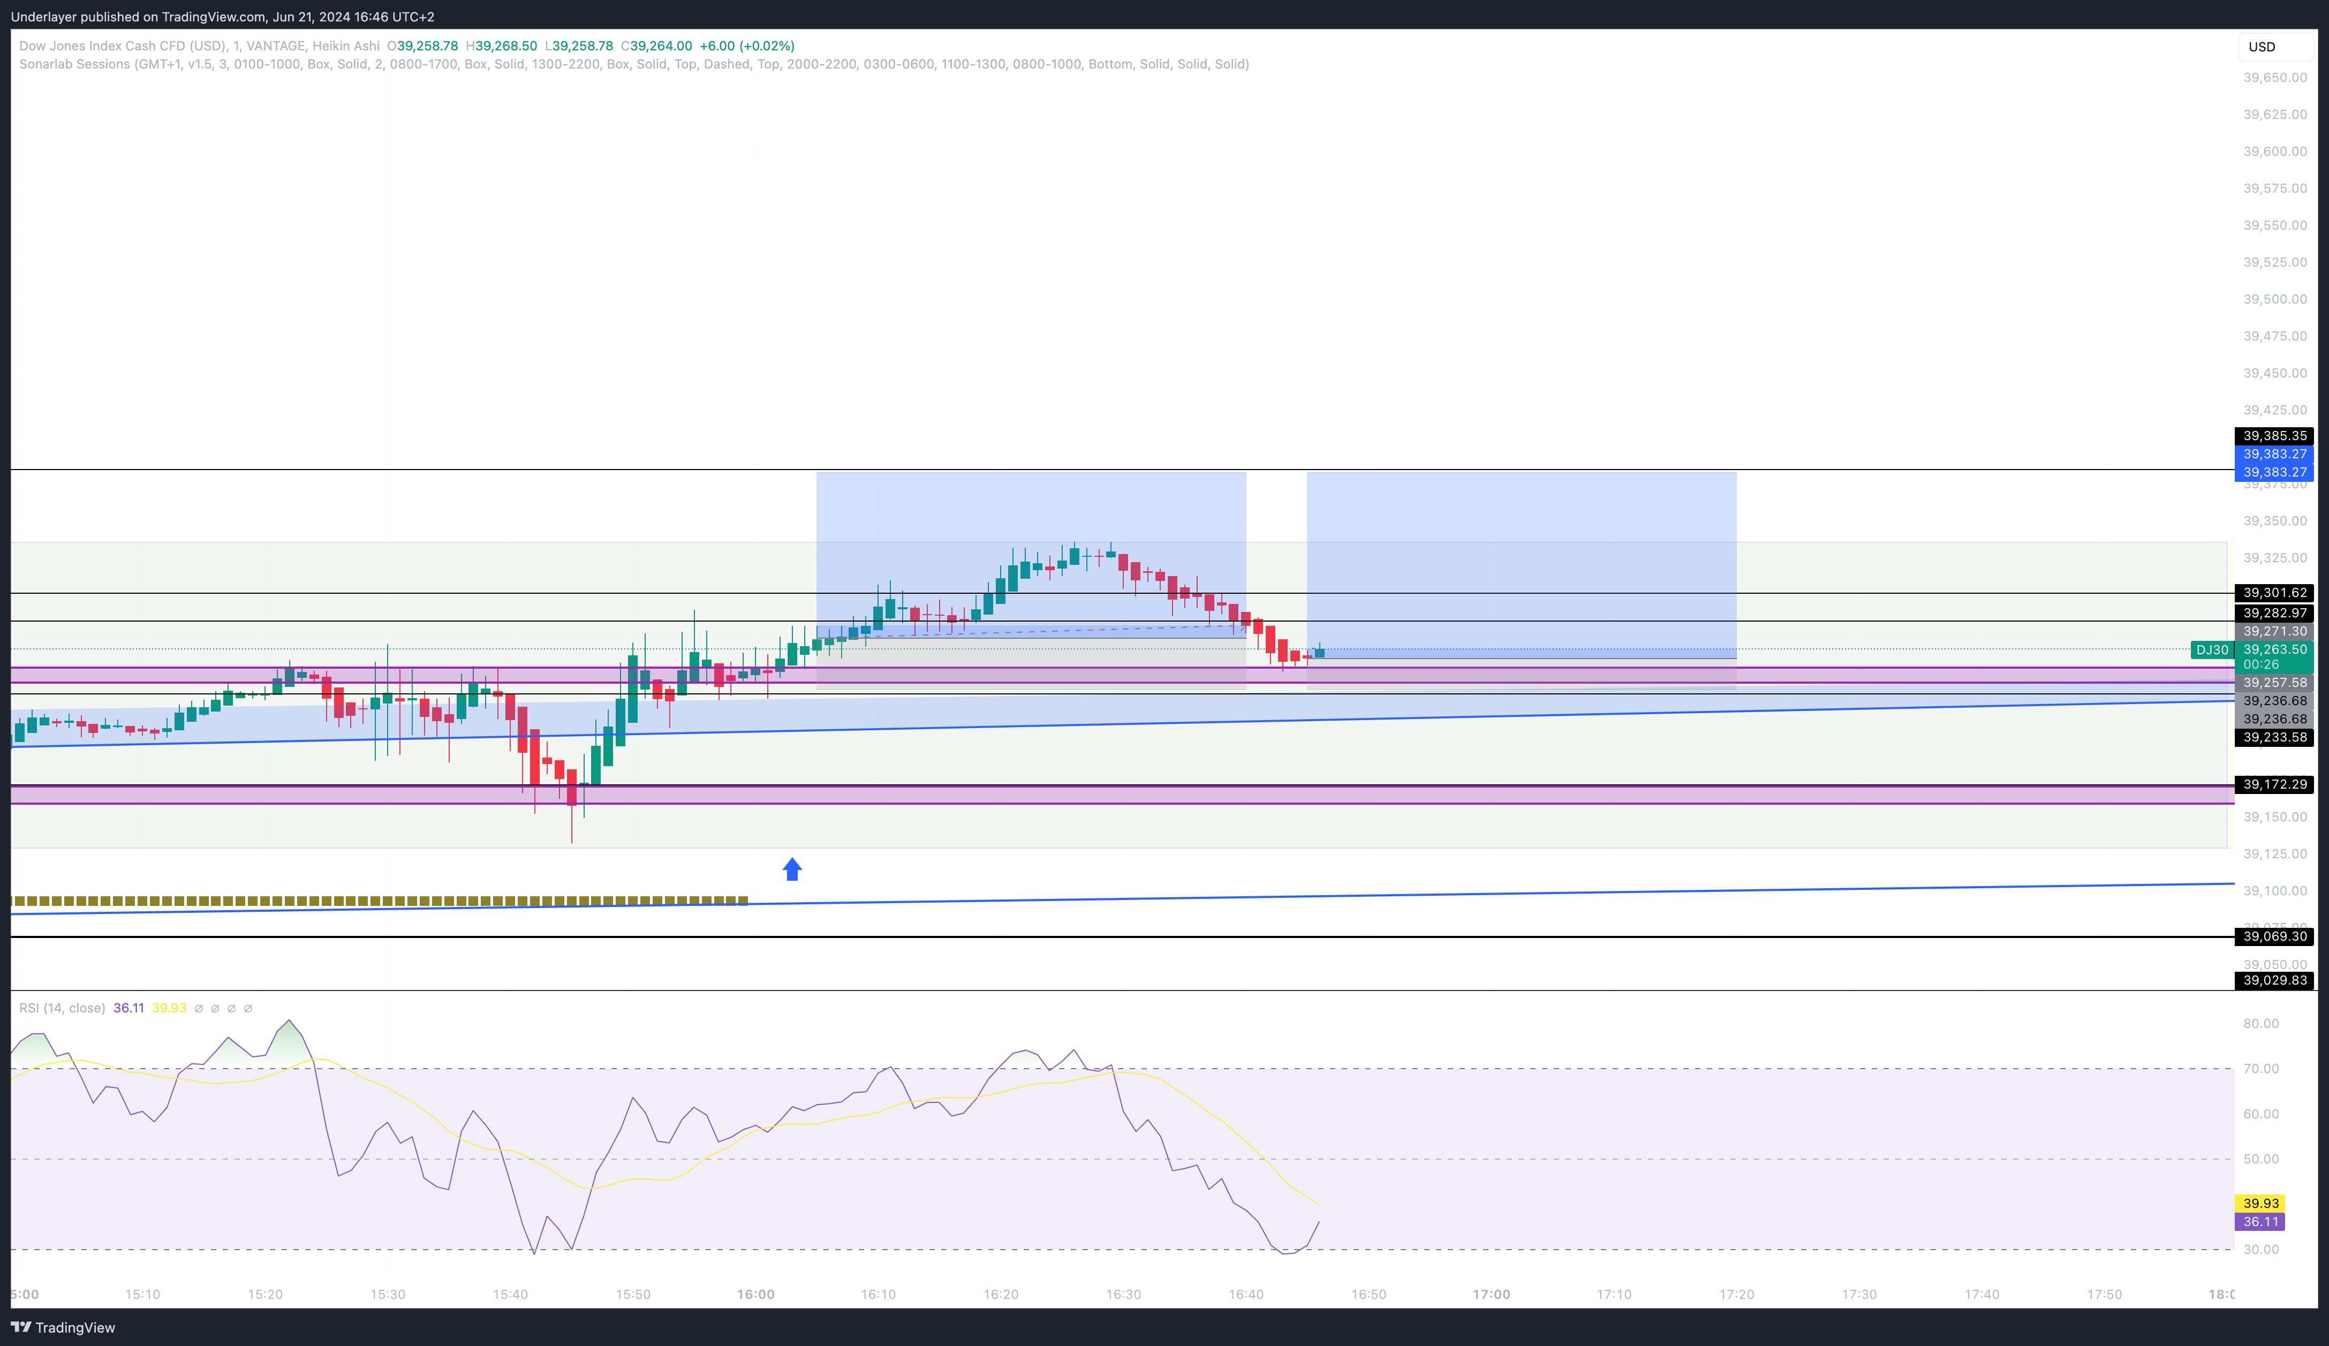Viewport: 2329px width, 1346px height.
Task: Click the 15:30 time axis label
Action: (388, 1294)
